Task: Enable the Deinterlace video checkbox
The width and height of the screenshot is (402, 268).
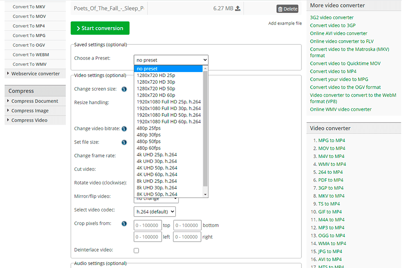Action: [136, 250]
